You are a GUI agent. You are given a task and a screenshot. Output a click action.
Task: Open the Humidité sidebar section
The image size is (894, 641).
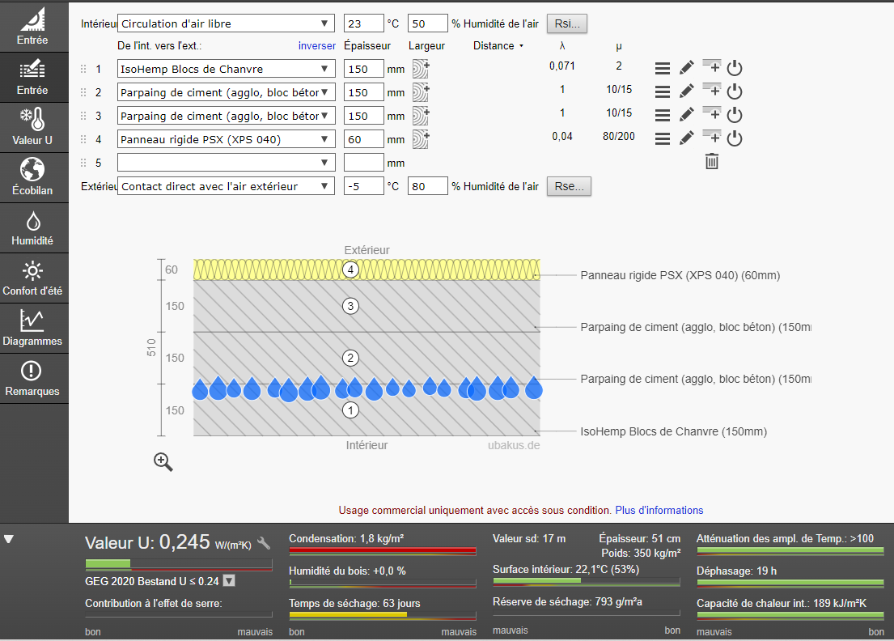[x=32, y=227]
